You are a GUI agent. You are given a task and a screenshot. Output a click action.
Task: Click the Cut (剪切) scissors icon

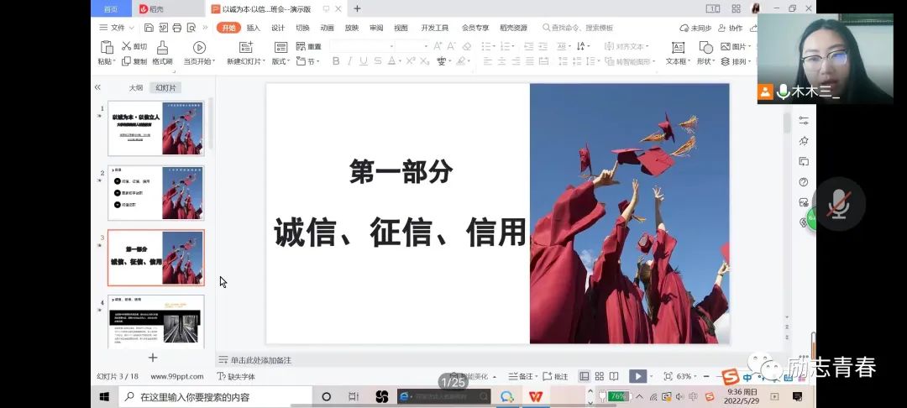(126, 47)
